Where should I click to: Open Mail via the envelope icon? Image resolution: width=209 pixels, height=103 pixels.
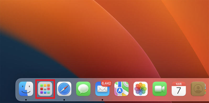point(102,89)
